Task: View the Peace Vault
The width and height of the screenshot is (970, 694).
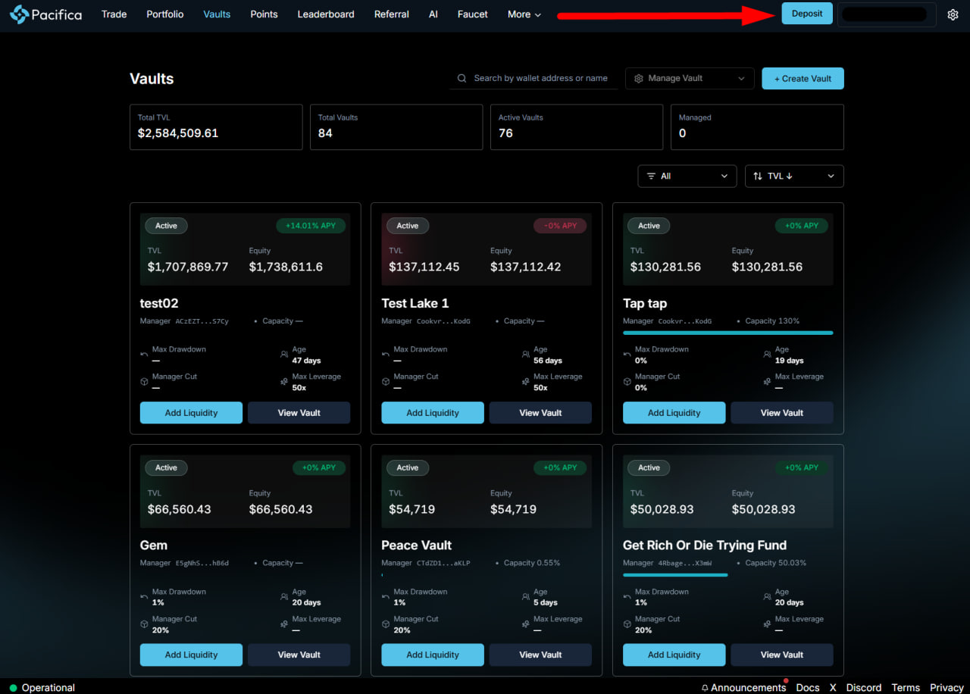Action: click(x=540, y=655)
